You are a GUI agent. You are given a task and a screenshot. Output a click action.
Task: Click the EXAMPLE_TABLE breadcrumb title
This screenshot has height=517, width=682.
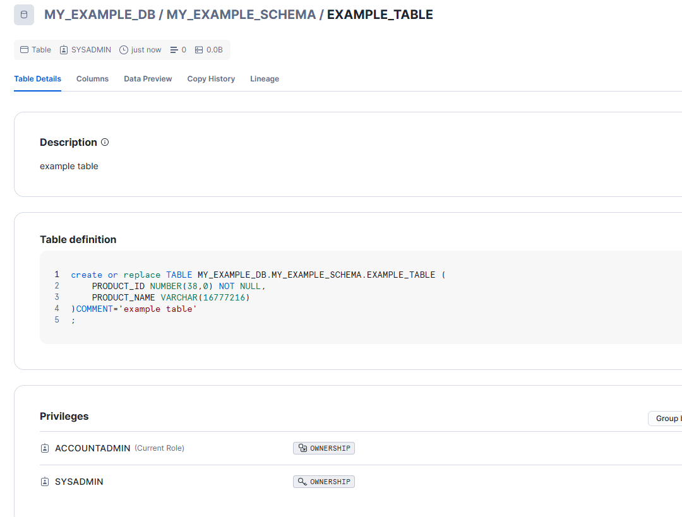[x=380, y=15]
